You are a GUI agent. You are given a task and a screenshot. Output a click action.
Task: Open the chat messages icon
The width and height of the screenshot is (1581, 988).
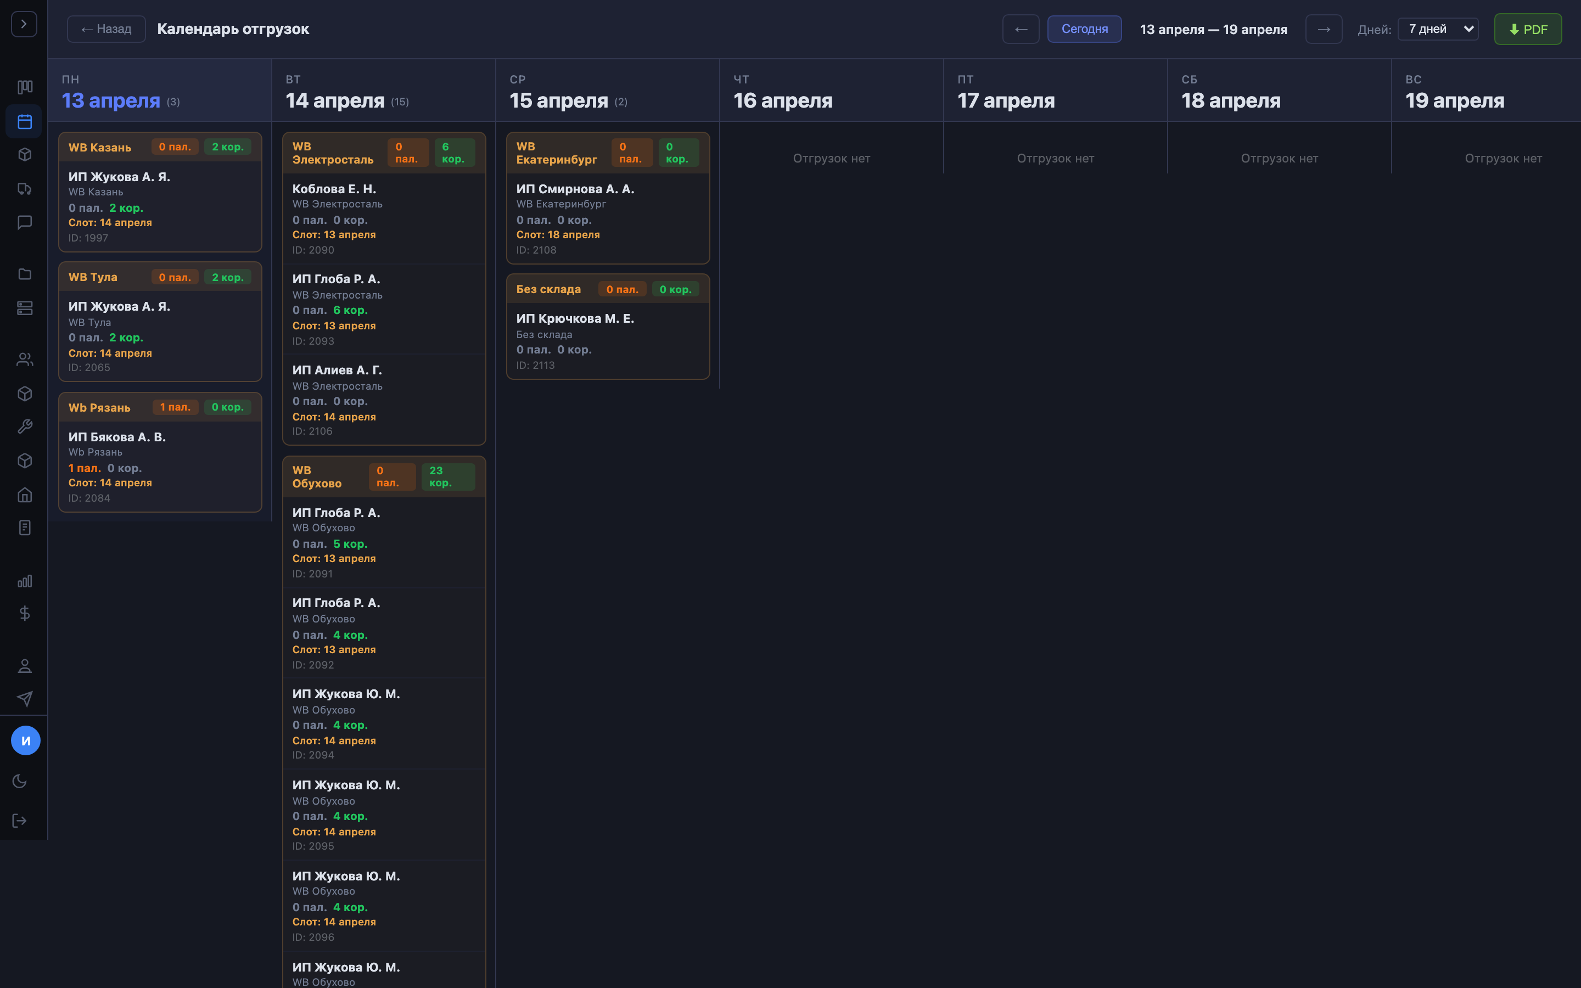pos(25,223)
